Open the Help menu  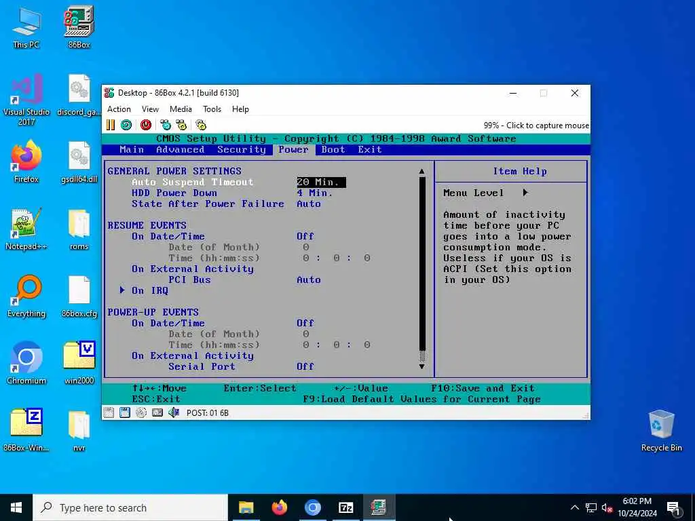pos(240,109)
